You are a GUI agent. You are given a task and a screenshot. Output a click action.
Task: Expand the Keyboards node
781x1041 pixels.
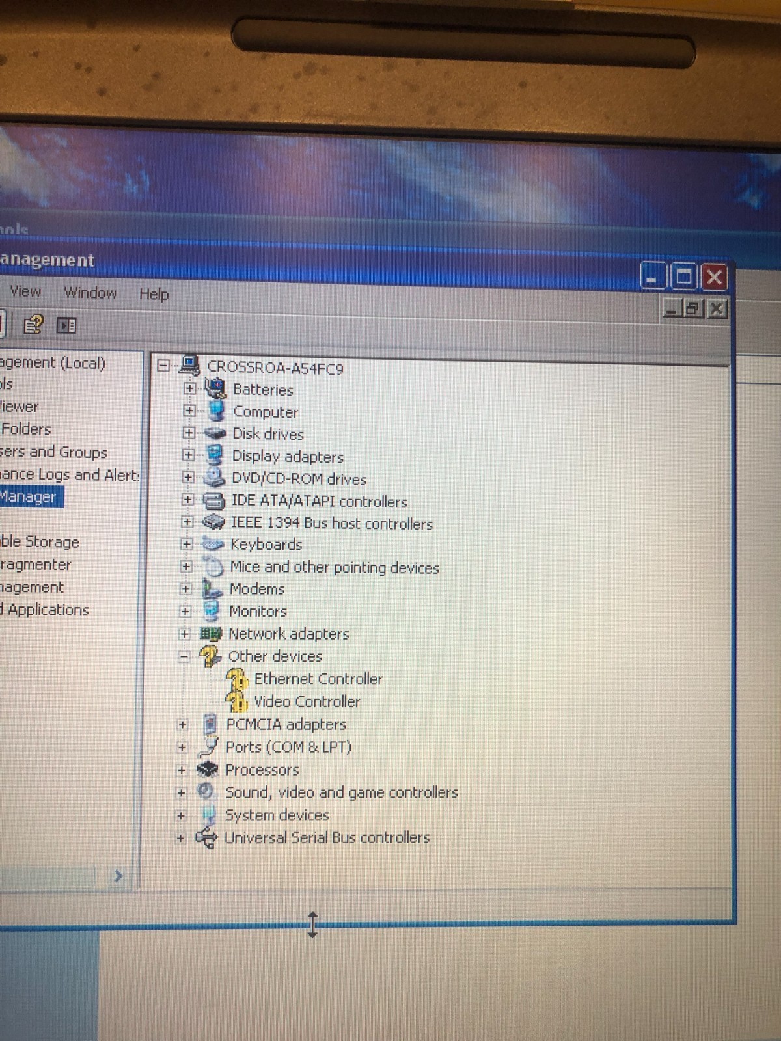(x=187, y=544)
